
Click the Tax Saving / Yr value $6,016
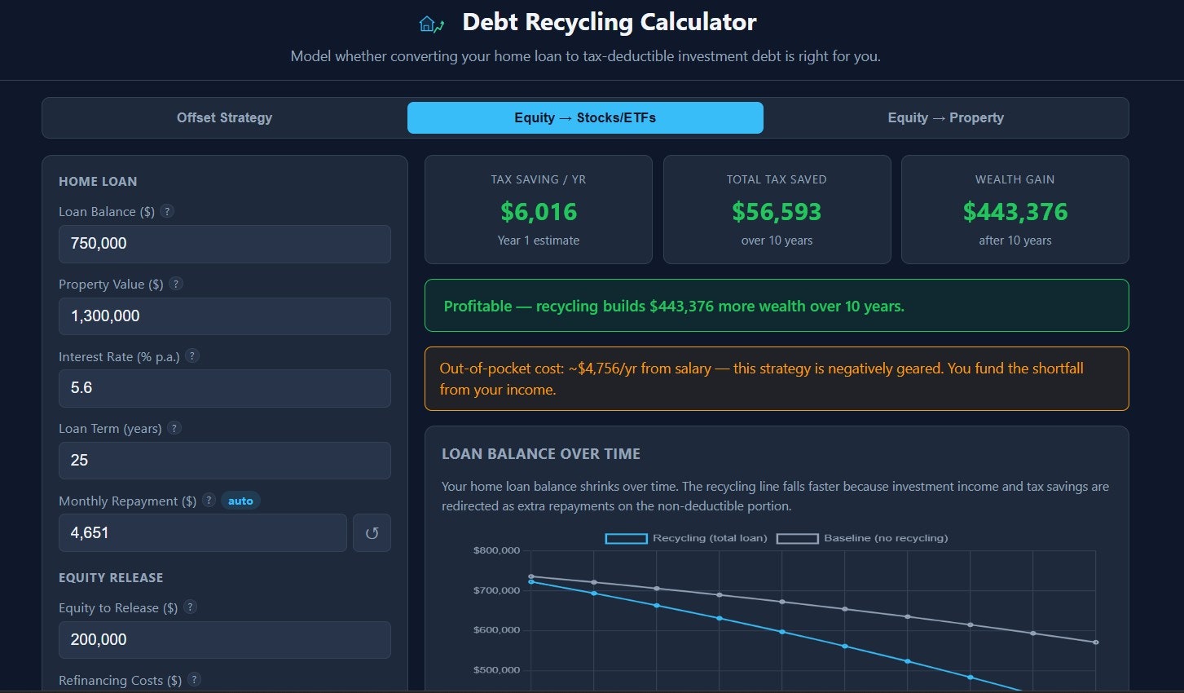(539, 212)
